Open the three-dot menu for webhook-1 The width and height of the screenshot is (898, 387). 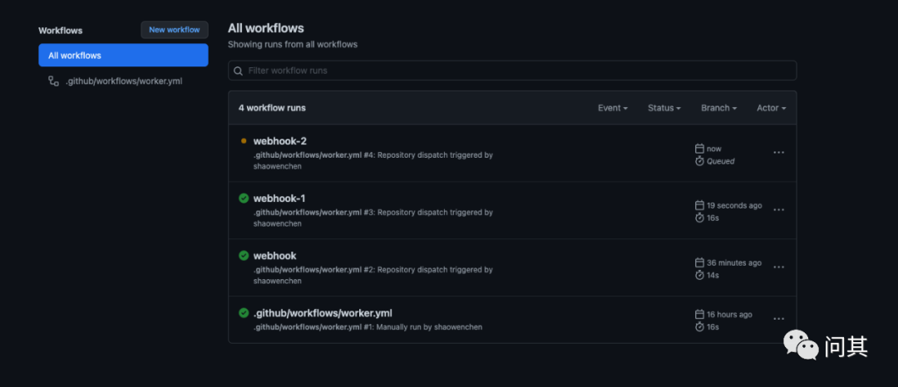pyautogui.click(x=778, y=210)
